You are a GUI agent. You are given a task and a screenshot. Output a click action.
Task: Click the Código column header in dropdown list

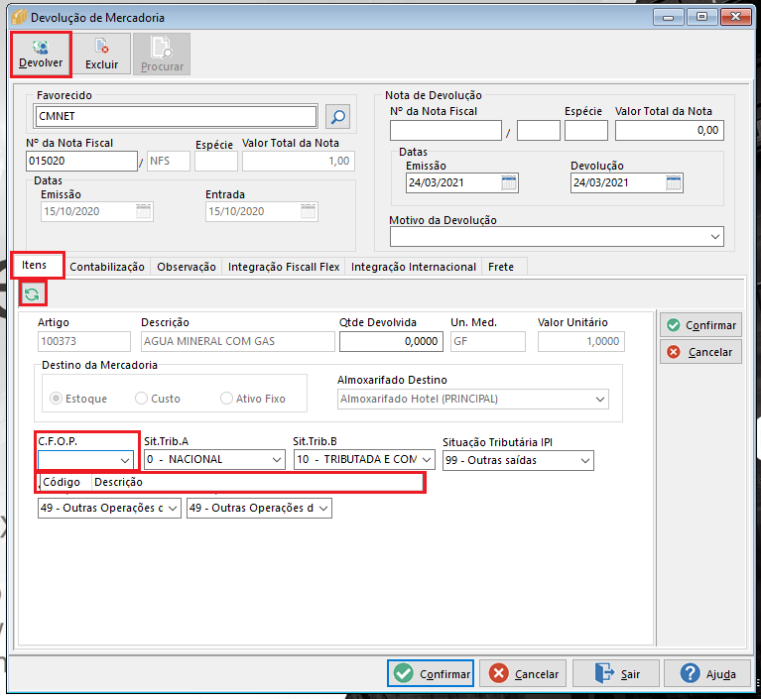(x=65, y=482)
